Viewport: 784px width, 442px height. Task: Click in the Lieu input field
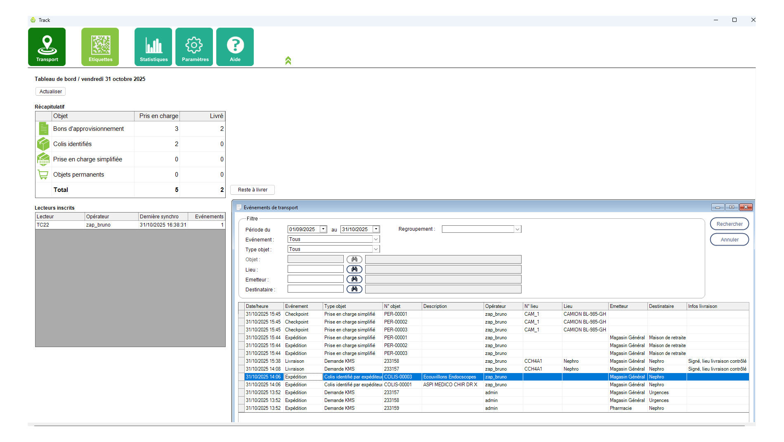point(316,269)
